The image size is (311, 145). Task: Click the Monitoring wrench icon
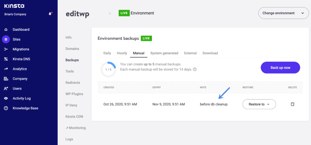pos(67,128)
